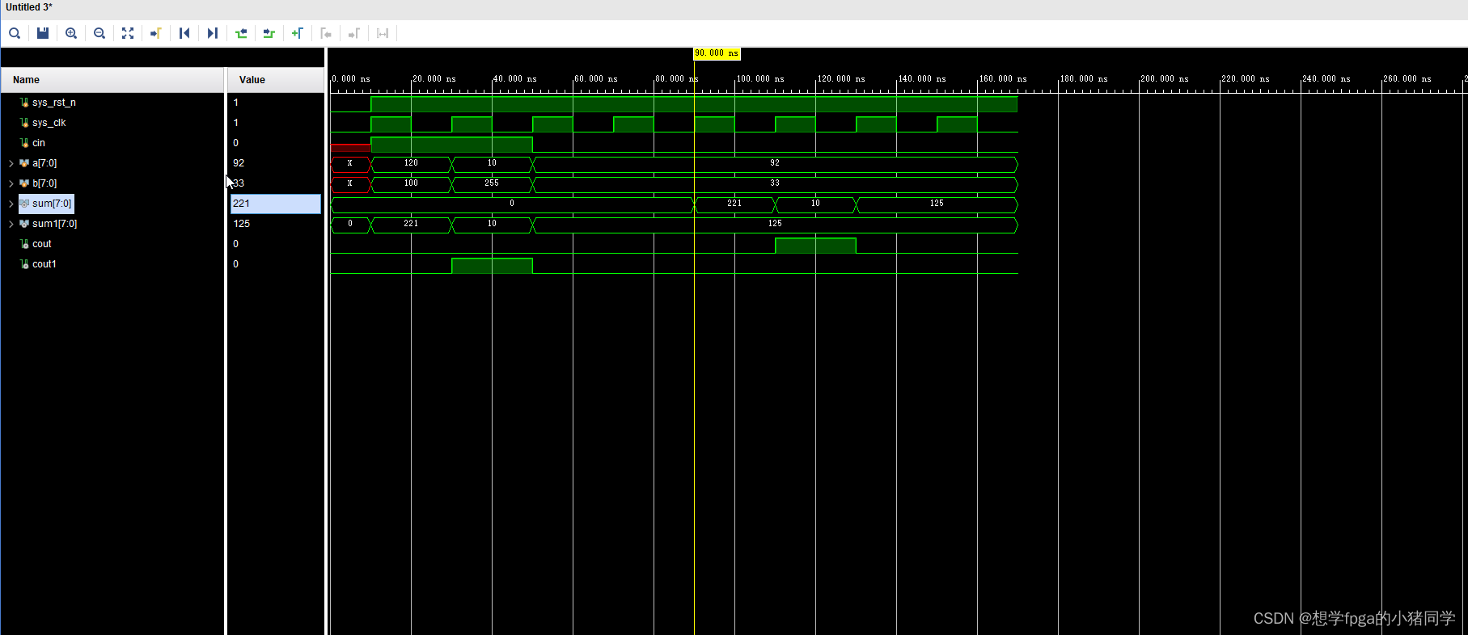The image size is (1468, 635).
Task: Add a marker to the waveform
Action: pyautogui.click(x=298, y=33)
